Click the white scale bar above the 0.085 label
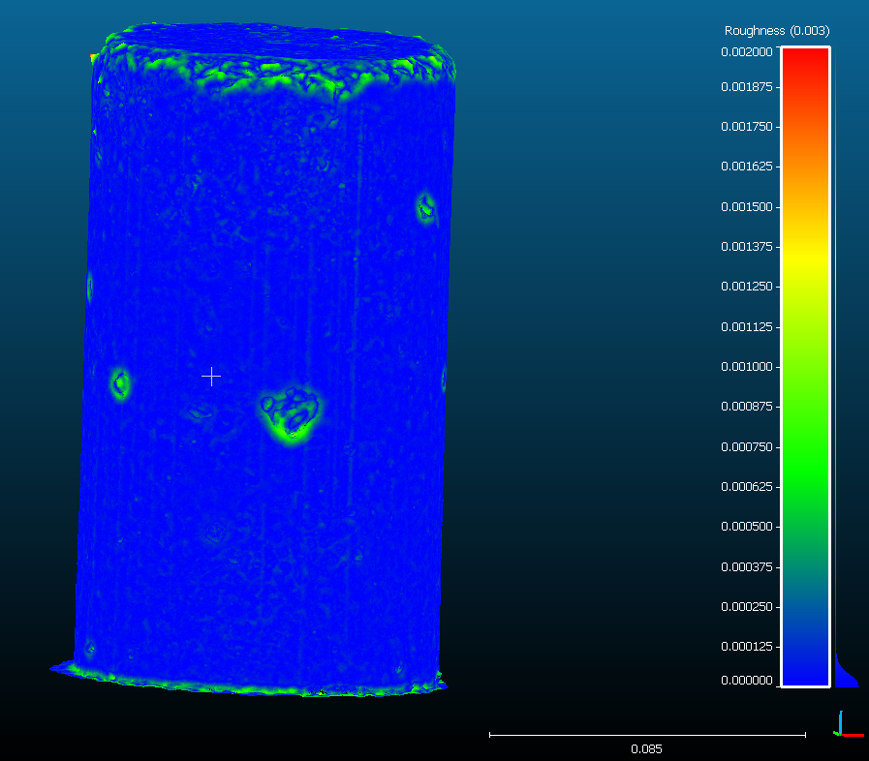Screen dimensions: 869x761 [x=647, y=731]
